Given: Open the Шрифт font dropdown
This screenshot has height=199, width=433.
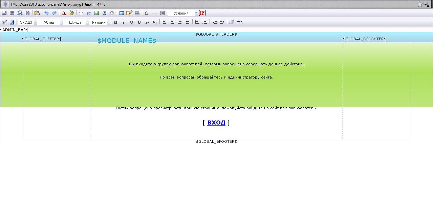Looking at the screenshot, I should [x=77, y=22].
